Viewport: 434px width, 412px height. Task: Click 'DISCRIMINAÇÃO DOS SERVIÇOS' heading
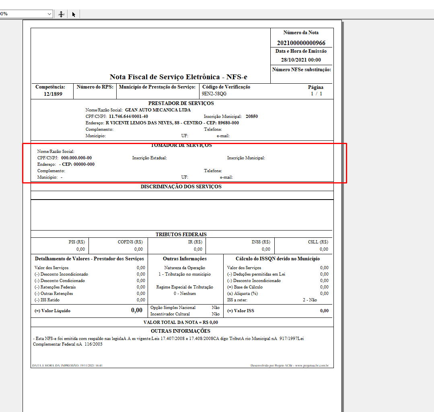181,187
